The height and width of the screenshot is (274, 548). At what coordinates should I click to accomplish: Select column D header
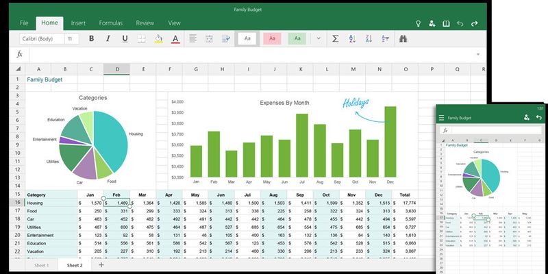116,69
